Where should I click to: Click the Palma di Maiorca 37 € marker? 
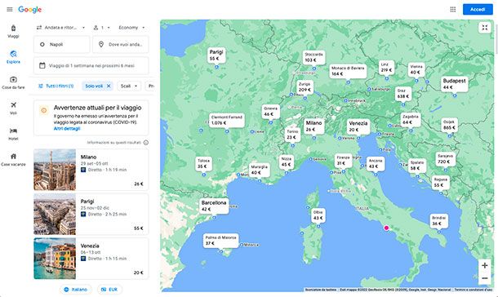(x=220, y=240)
